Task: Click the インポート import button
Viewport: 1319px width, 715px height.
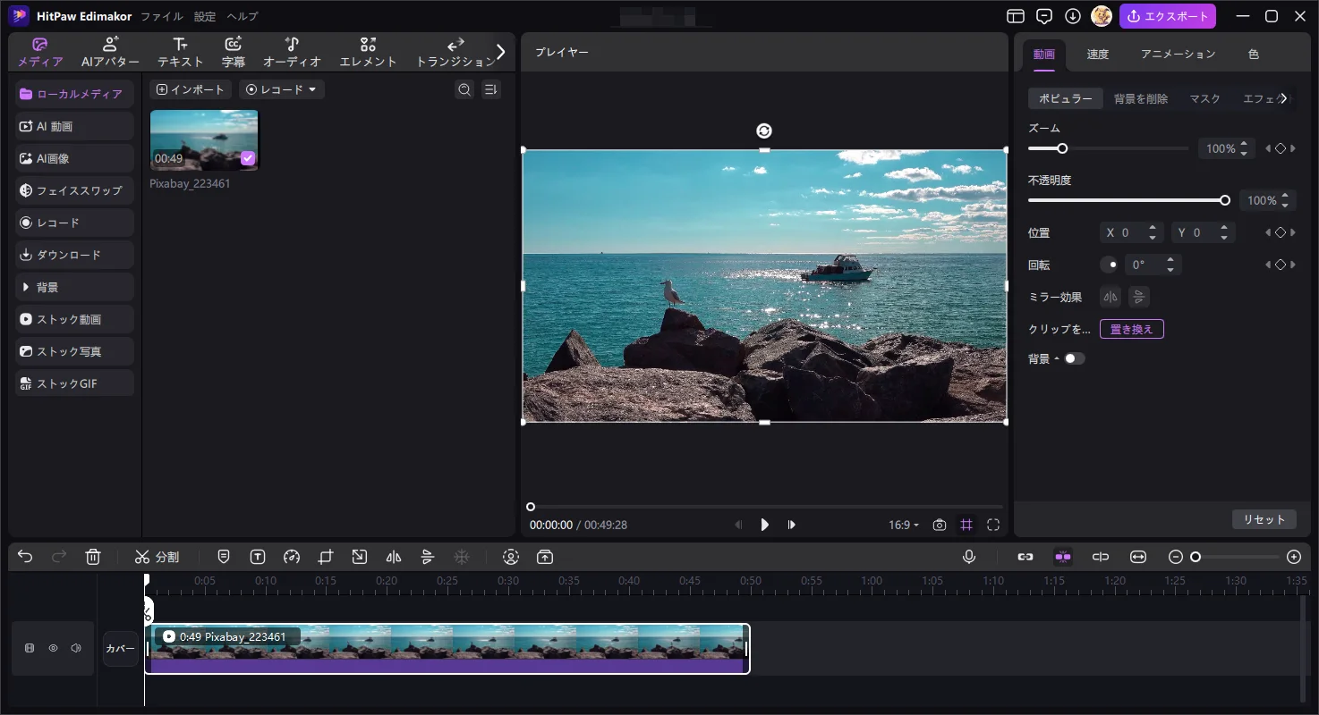Action: [191, 89]
